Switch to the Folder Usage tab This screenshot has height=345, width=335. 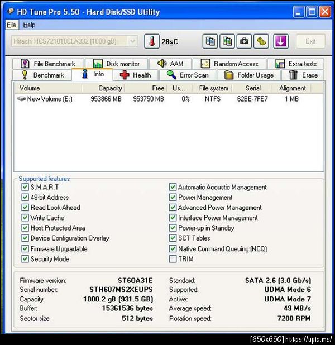tap(248, 75)
